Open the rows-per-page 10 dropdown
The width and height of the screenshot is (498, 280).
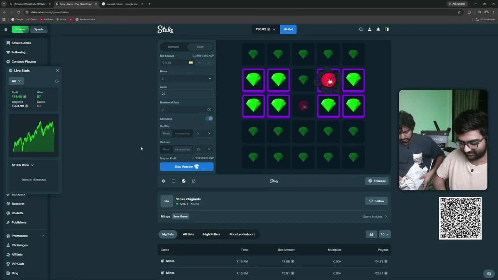[x=385, y=234]
